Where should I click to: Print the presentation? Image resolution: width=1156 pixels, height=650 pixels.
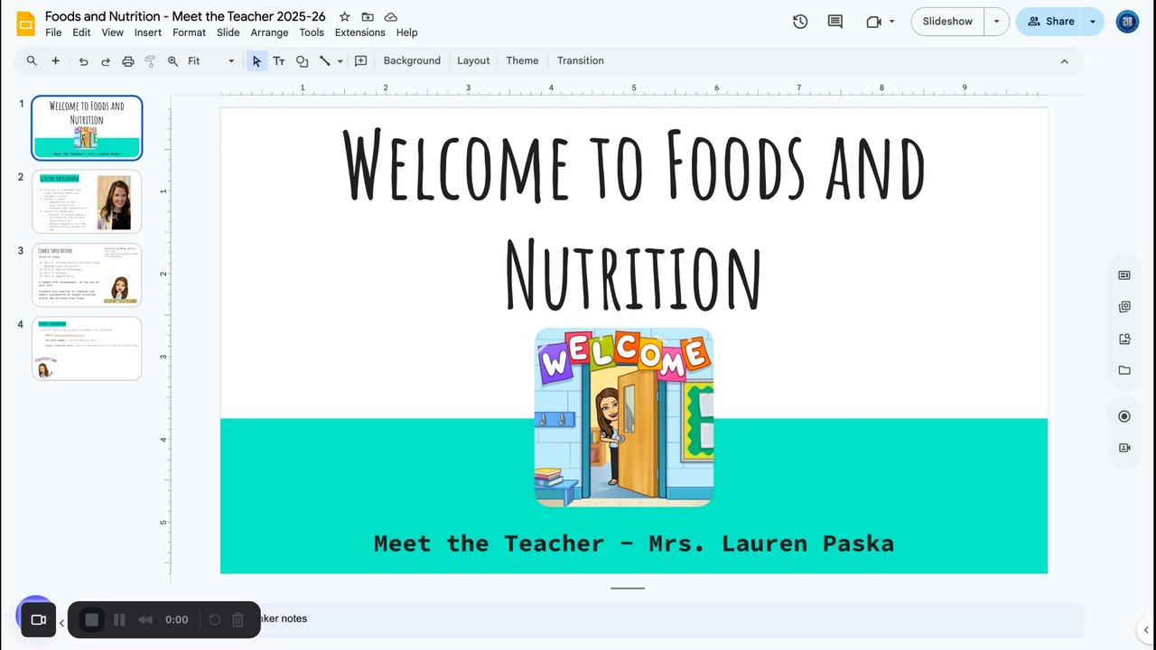point(128,61)
